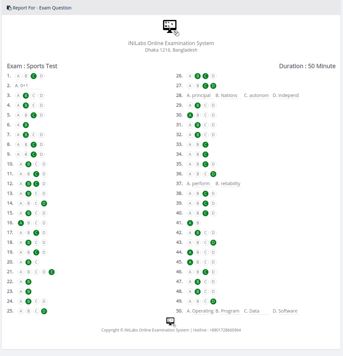Click the 'reliability' blank in question 37
The image size is (343, 356).
[x=231, y=184]
